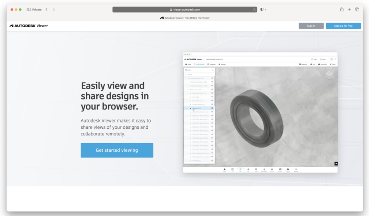Image resolution: width=369 pixels, height=216 pixels.
Task: Go forward in Safari
Action: click(x=54, y=9)
